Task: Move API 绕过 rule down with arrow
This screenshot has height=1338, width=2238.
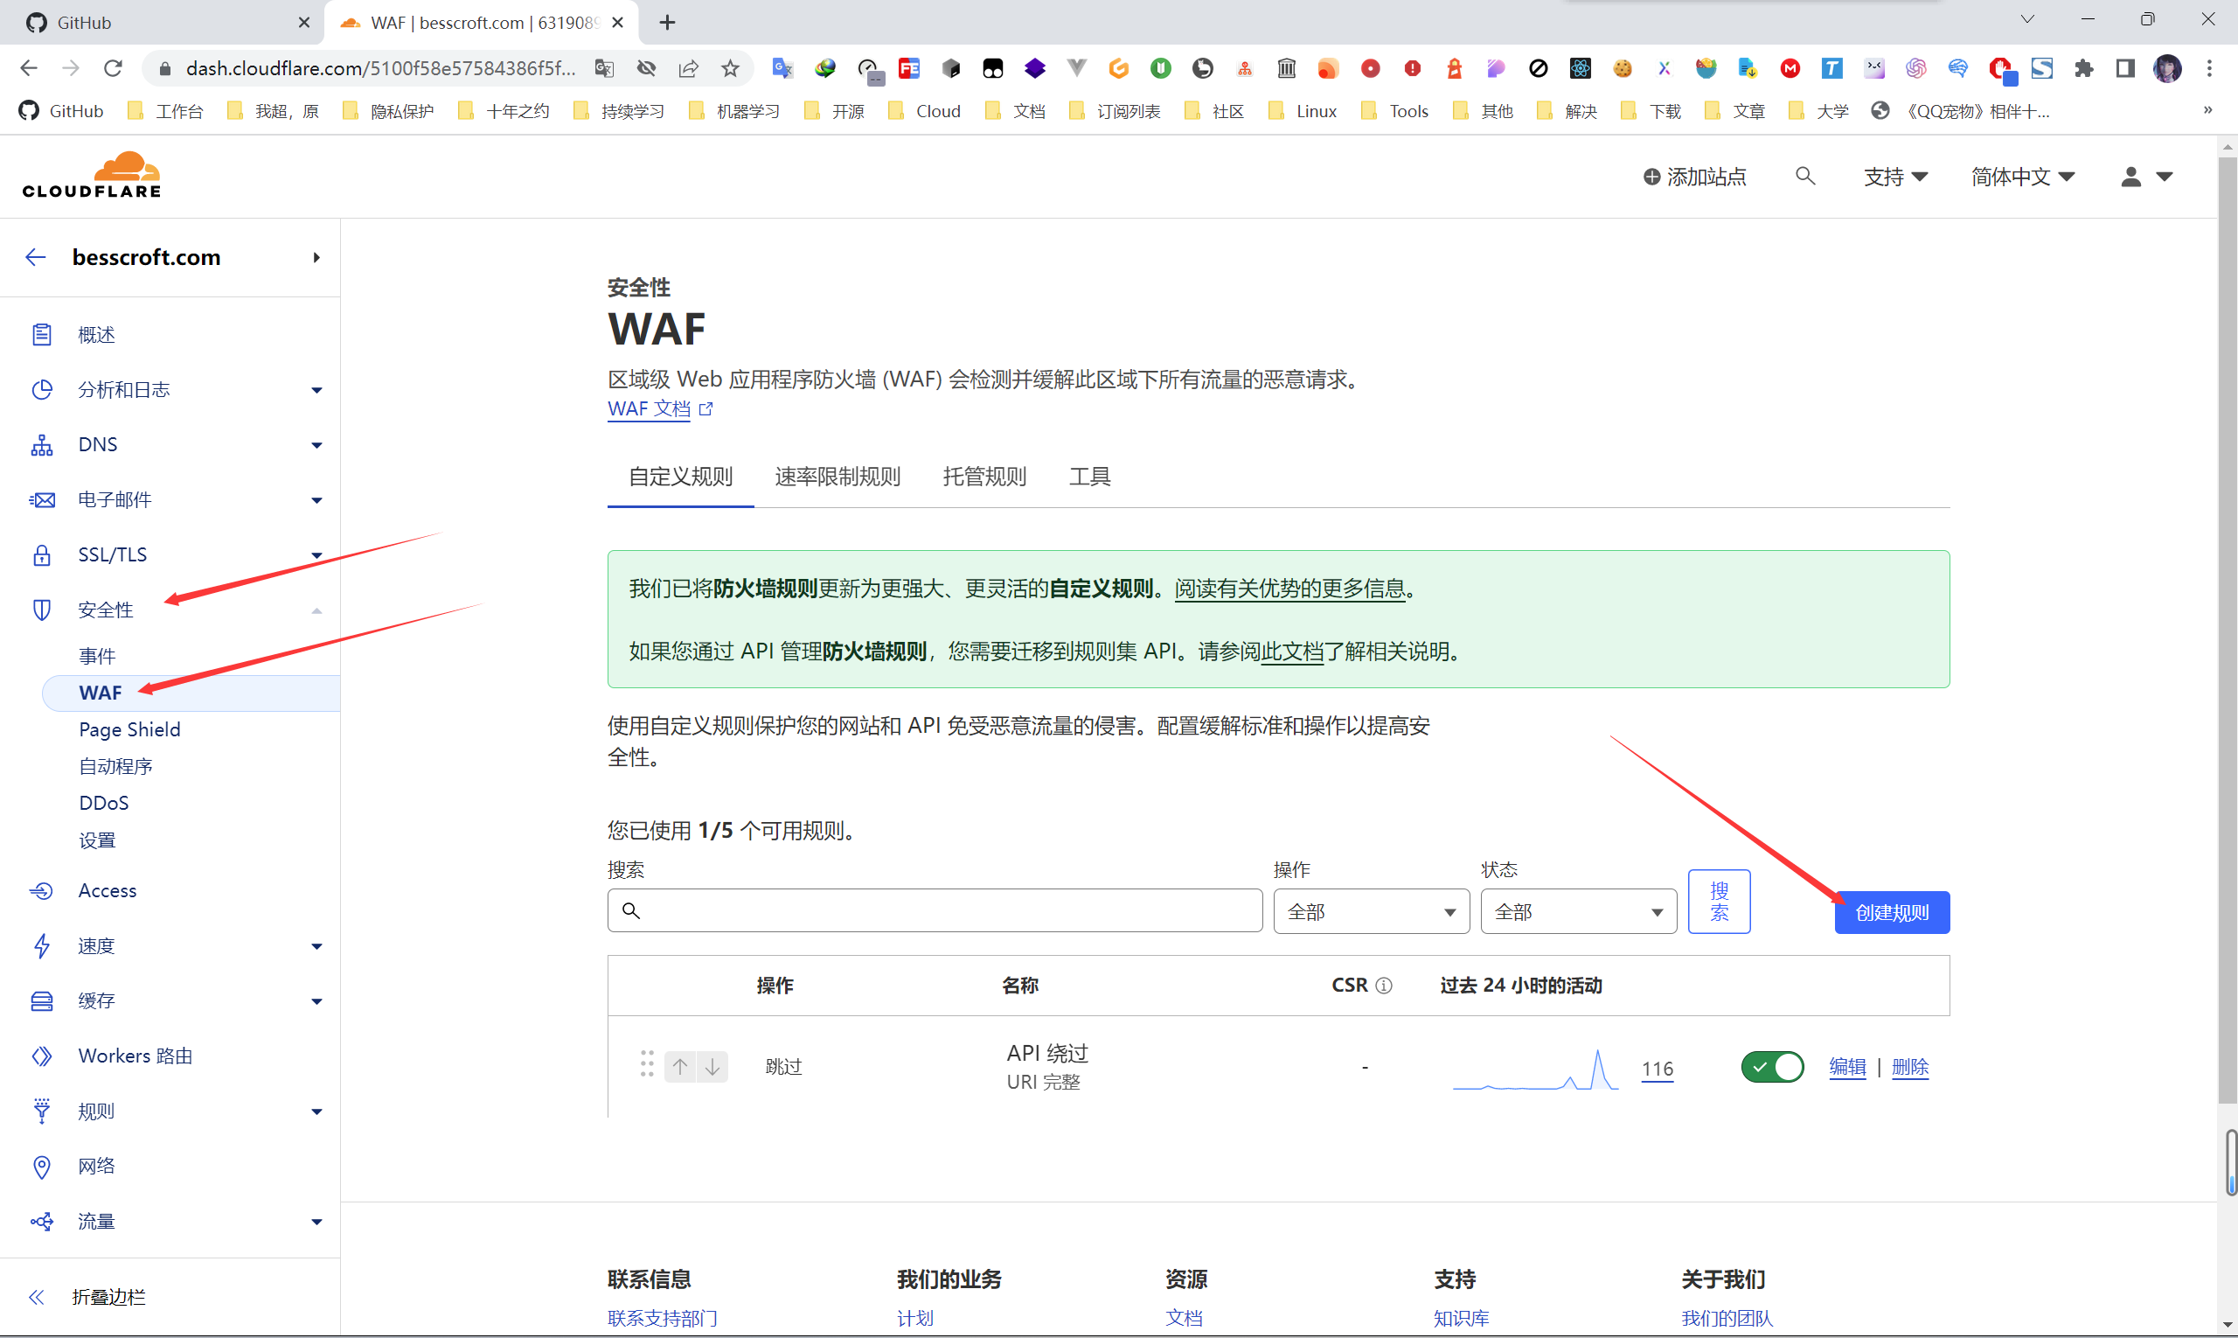Action: 713,1067
